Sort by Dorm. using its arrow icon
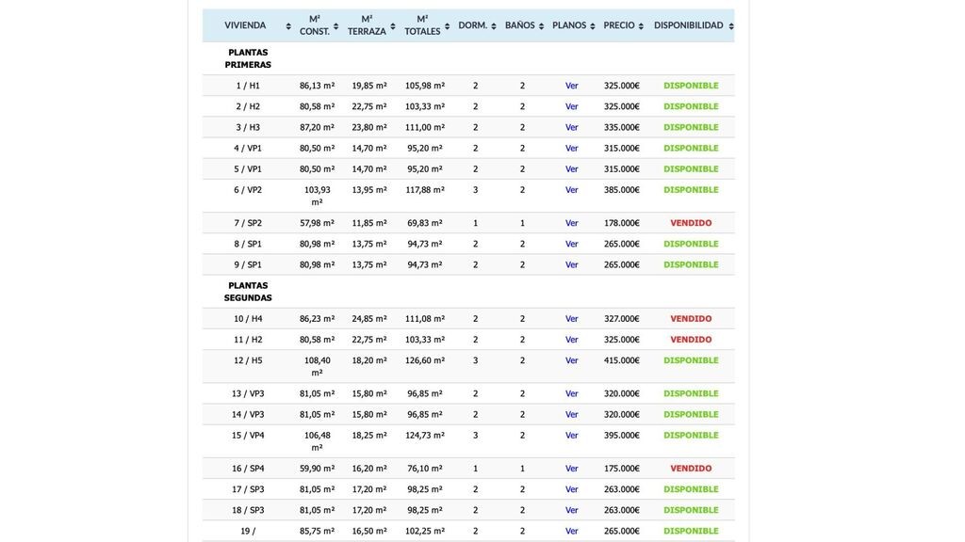The height and width of the screenshot is (542, 965). [x=494, y=26]
